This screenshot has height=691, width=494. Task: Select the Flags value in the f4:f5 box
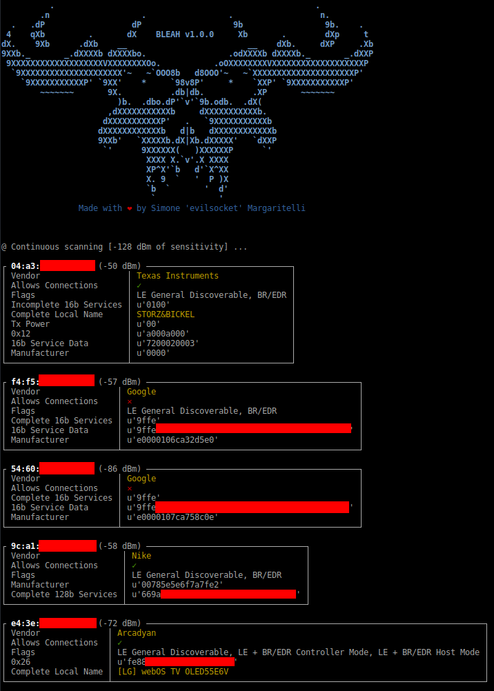tap(202, 411)
